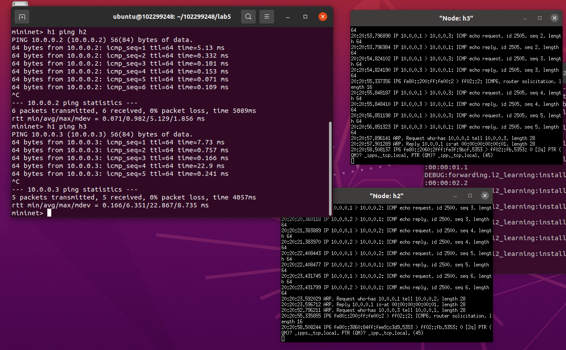Open the terminal hamburger menu
The height and width of the screenshot is (350, 566).
click(x=266, y=17)
